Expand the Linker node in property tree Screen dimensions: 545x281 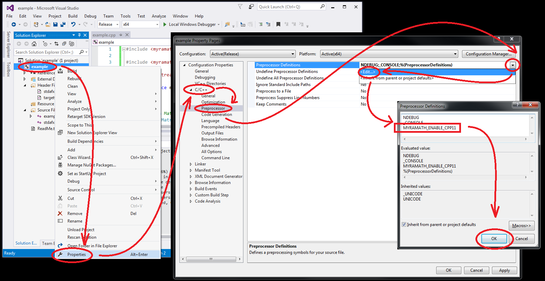point(191,164)
